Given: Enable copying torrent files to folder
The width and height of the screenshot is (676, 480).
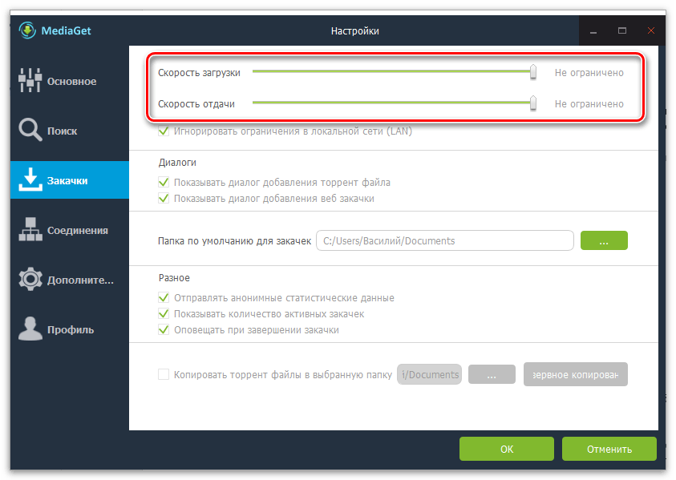Looking at the screenshot, I should (164, 374).
